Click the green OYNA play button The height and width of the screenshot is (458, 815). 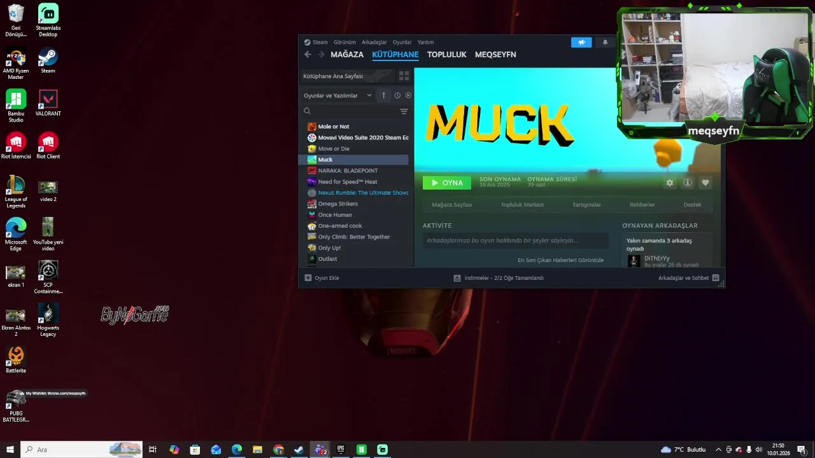pyautogui.click(x=447, y=183)
